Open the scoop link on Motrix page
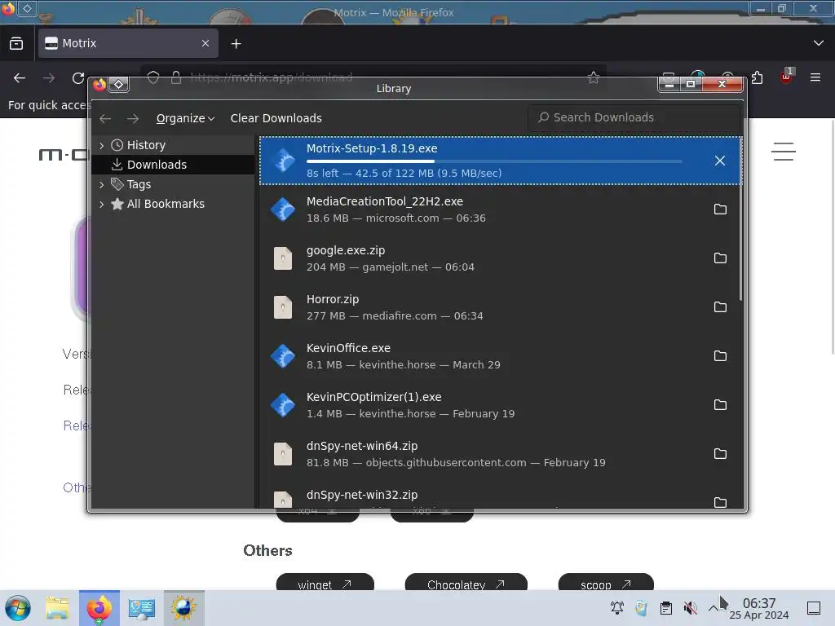 coord(606,583)
